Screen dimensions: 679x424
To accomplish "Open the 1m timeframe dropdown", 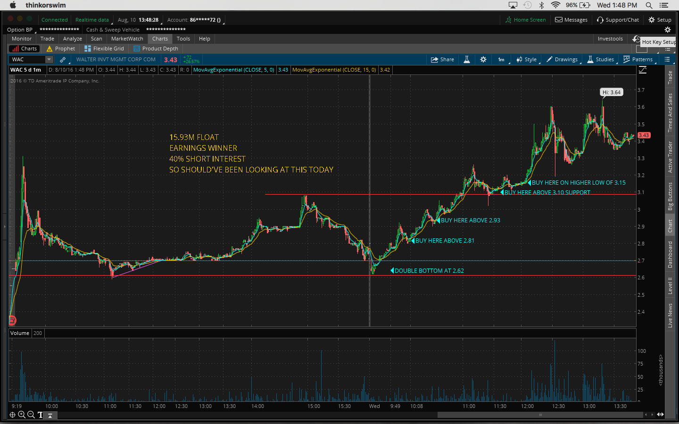I will tap(502, 59).
